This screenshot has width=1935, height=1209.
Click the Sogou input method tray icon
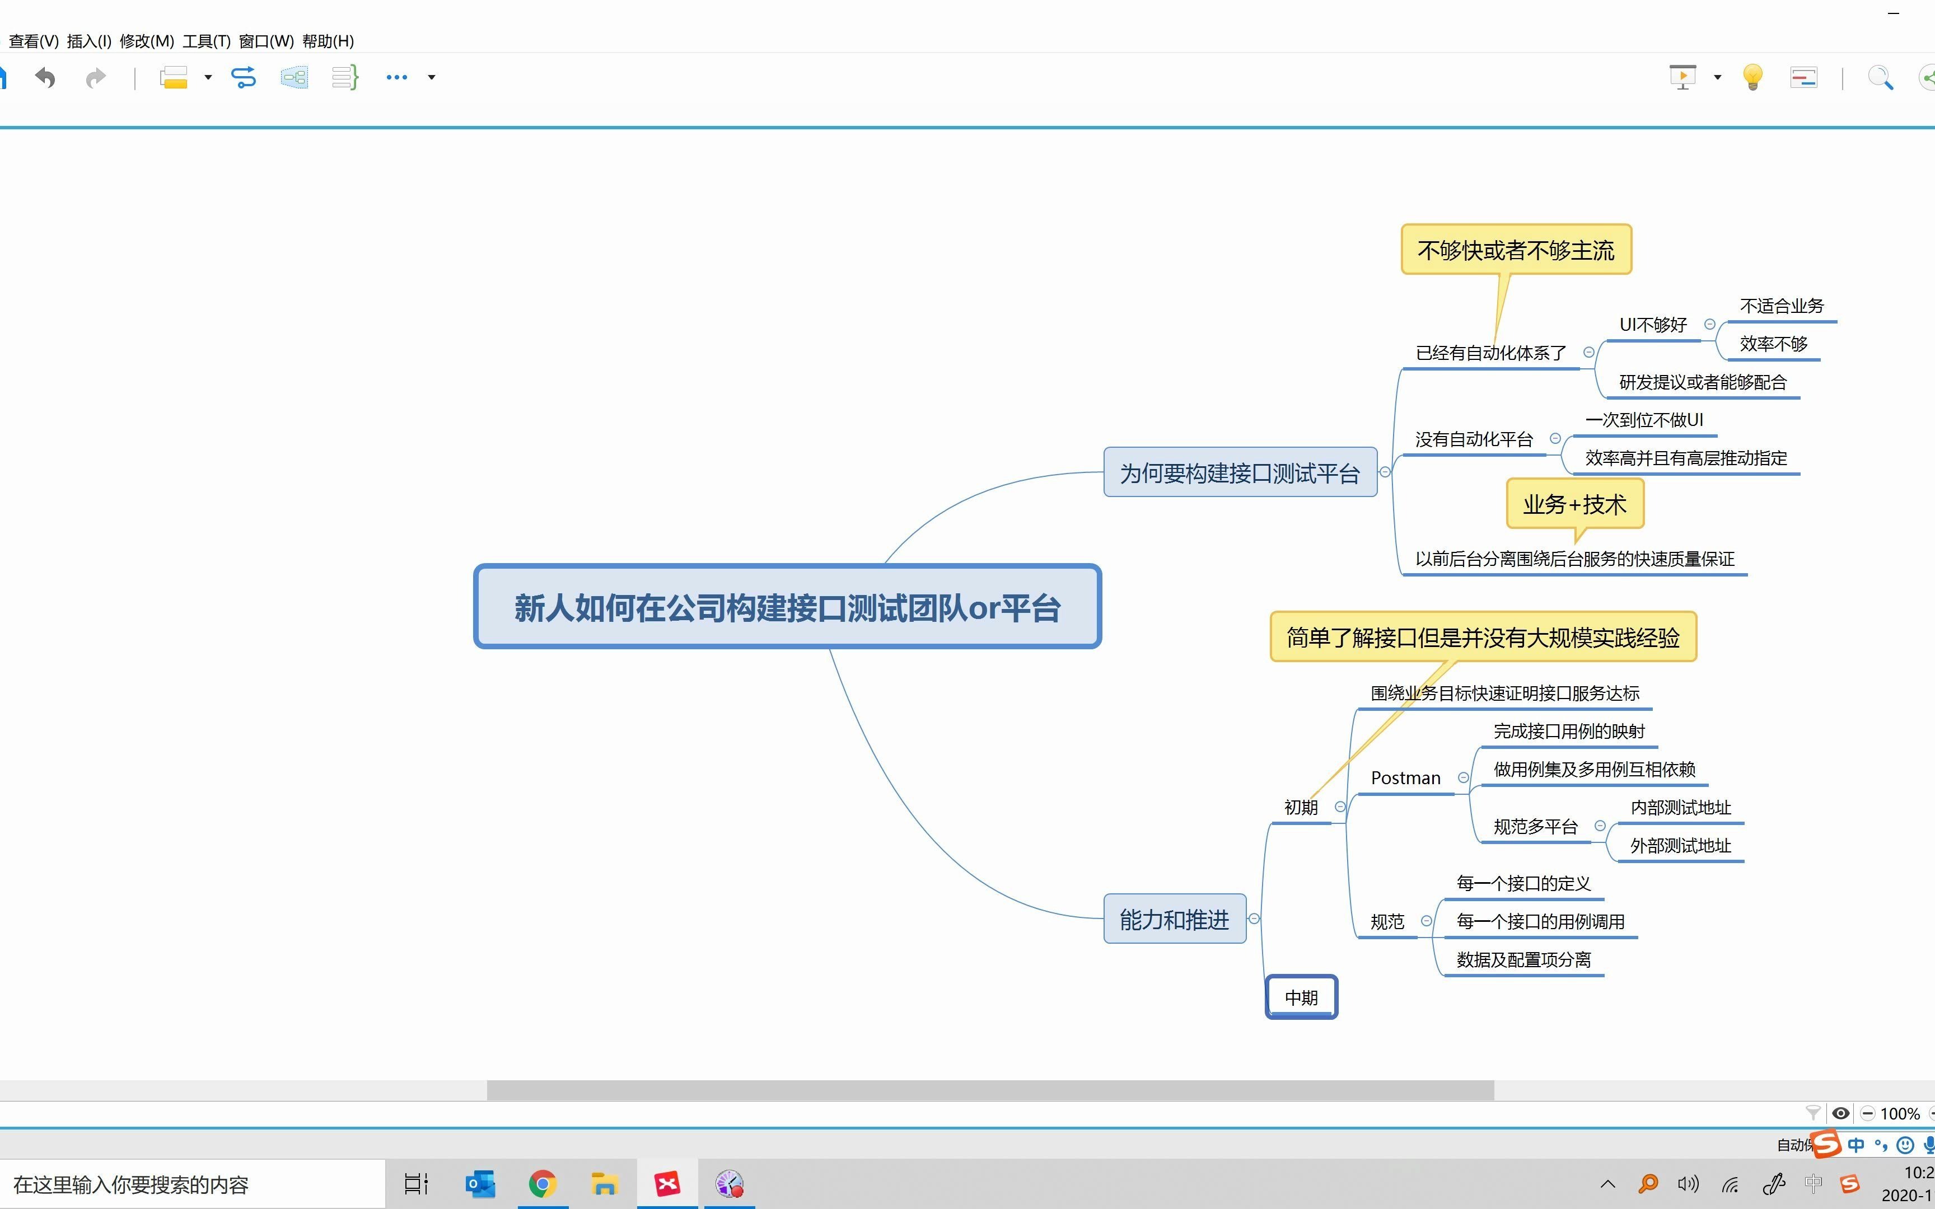[1849, 1183]
